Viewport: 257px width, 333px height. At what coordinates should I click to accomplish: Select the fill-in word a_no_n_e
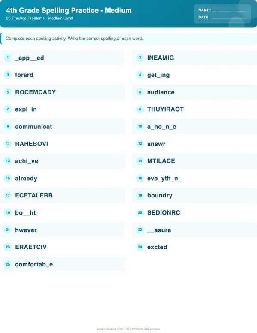point(162,127)
